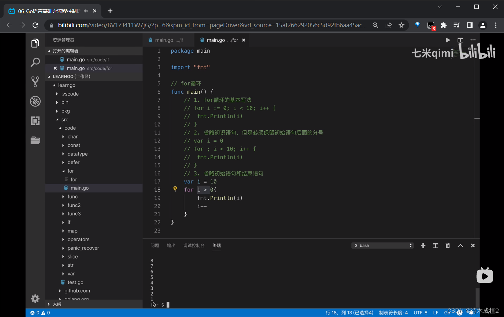Viewport: 504px width, 317px height.
Task: Bookmark this page with the star icon
Action: point(402,25)
